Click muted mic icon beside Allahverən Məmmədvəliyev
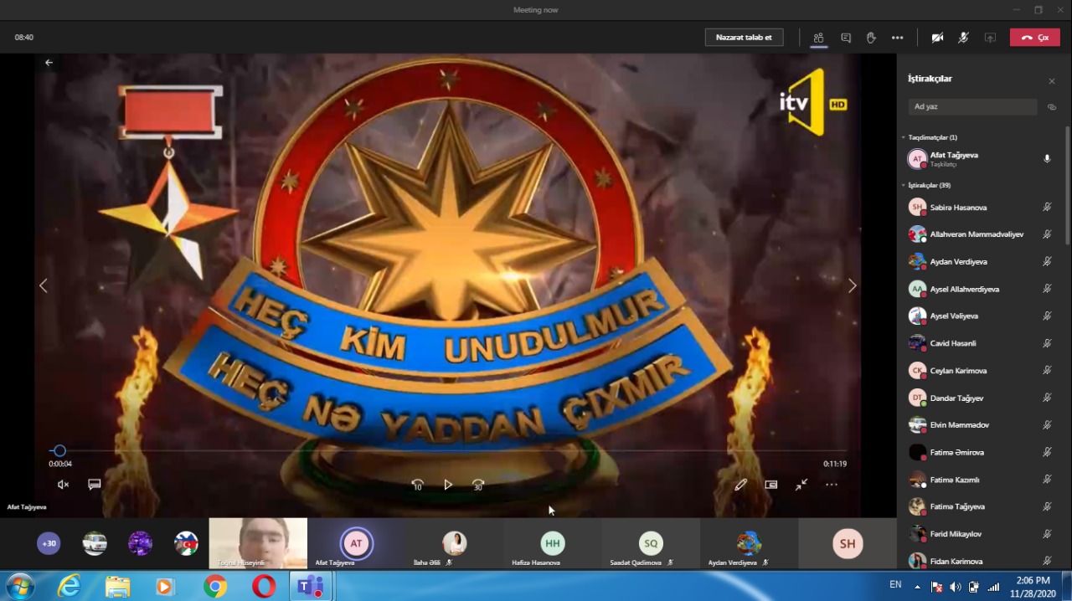 tap(1047, 234)
